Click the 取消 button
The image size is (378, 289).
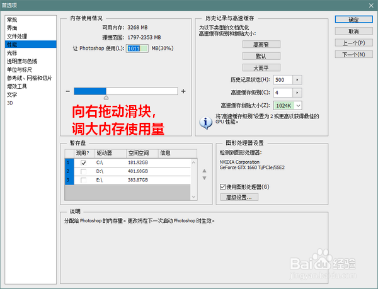[x=353, y=31]
